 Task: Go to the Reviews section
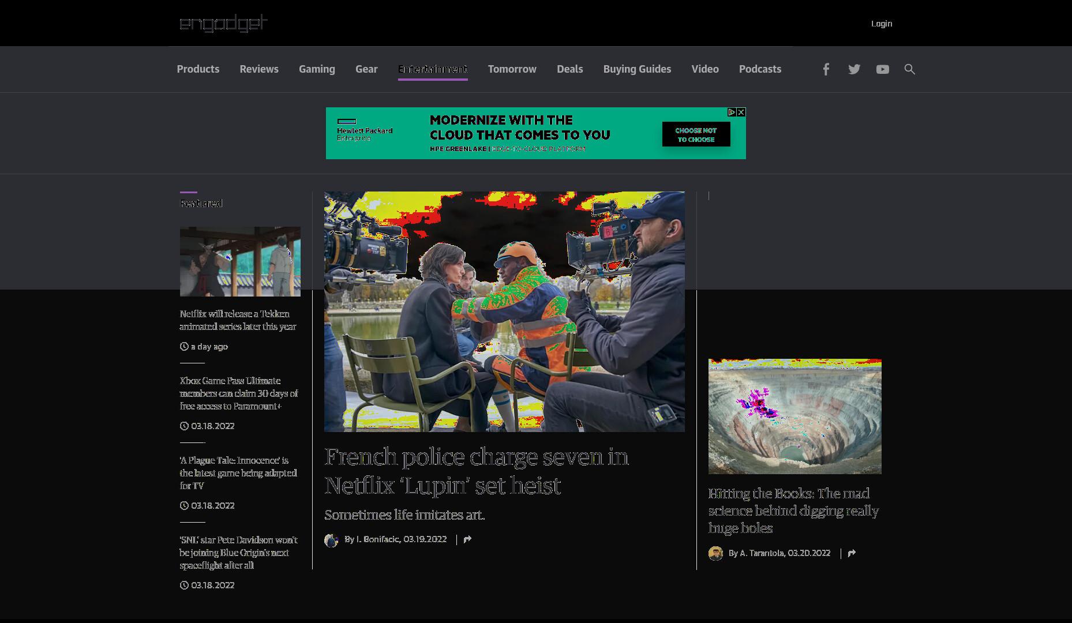[x=259, y=69]
